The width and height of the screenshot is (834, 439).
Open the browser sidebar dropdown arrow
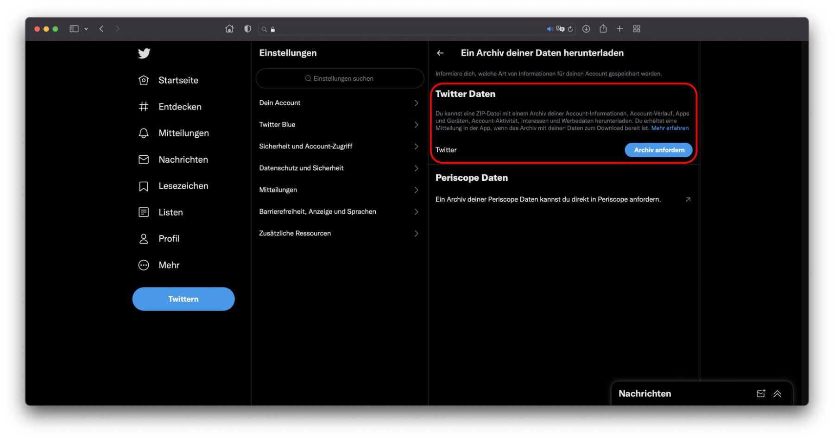pos(86,29)
